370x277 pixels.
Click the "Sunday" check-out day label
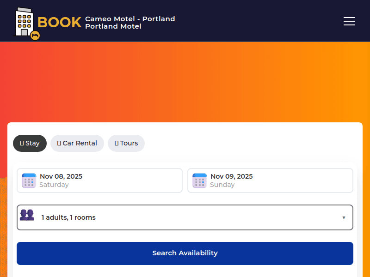click(x=222, y=185)
